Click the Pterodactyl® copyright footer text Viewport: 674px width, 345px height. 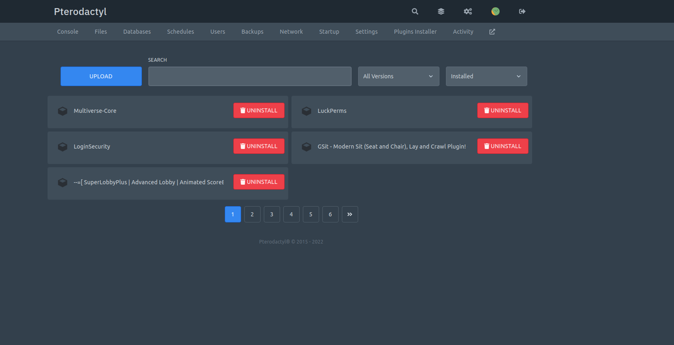291,241
